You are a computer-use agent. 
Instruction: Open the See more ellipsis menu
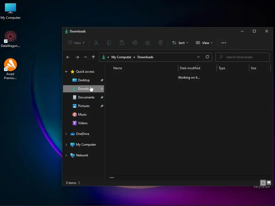pos(224,43)
